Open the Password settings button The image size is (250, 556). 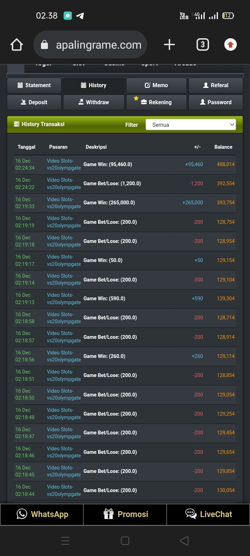[x=216, y=103]
